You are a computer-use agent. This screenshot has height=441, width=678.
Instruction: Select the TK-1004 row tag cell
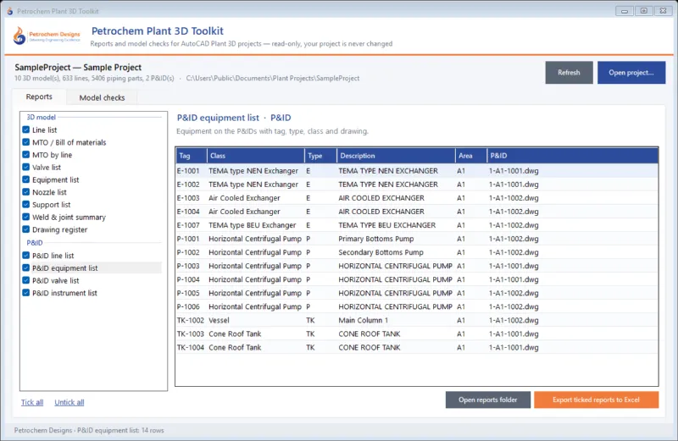tap(190, 348)
